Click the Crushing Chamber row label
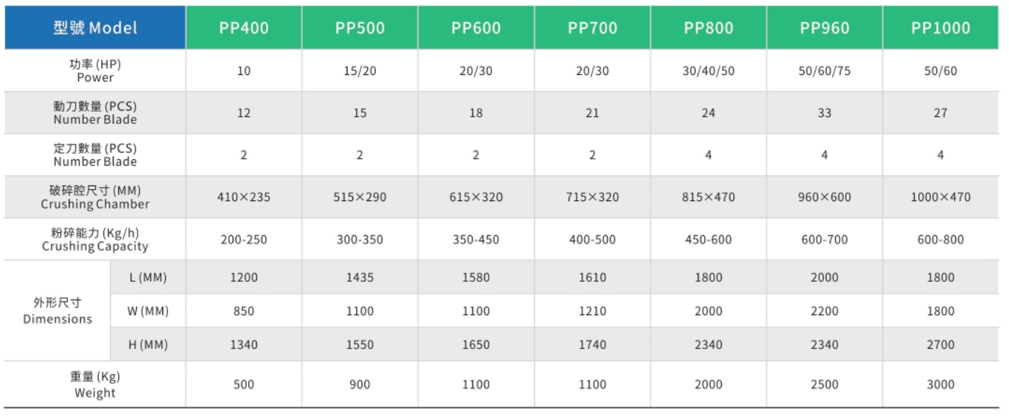The width and height of the screenshot is (1009, 417). (95, 197)
